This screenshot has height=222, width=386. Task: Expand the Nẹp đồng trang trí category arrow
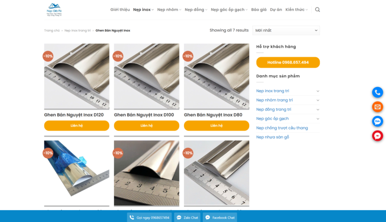318,110
